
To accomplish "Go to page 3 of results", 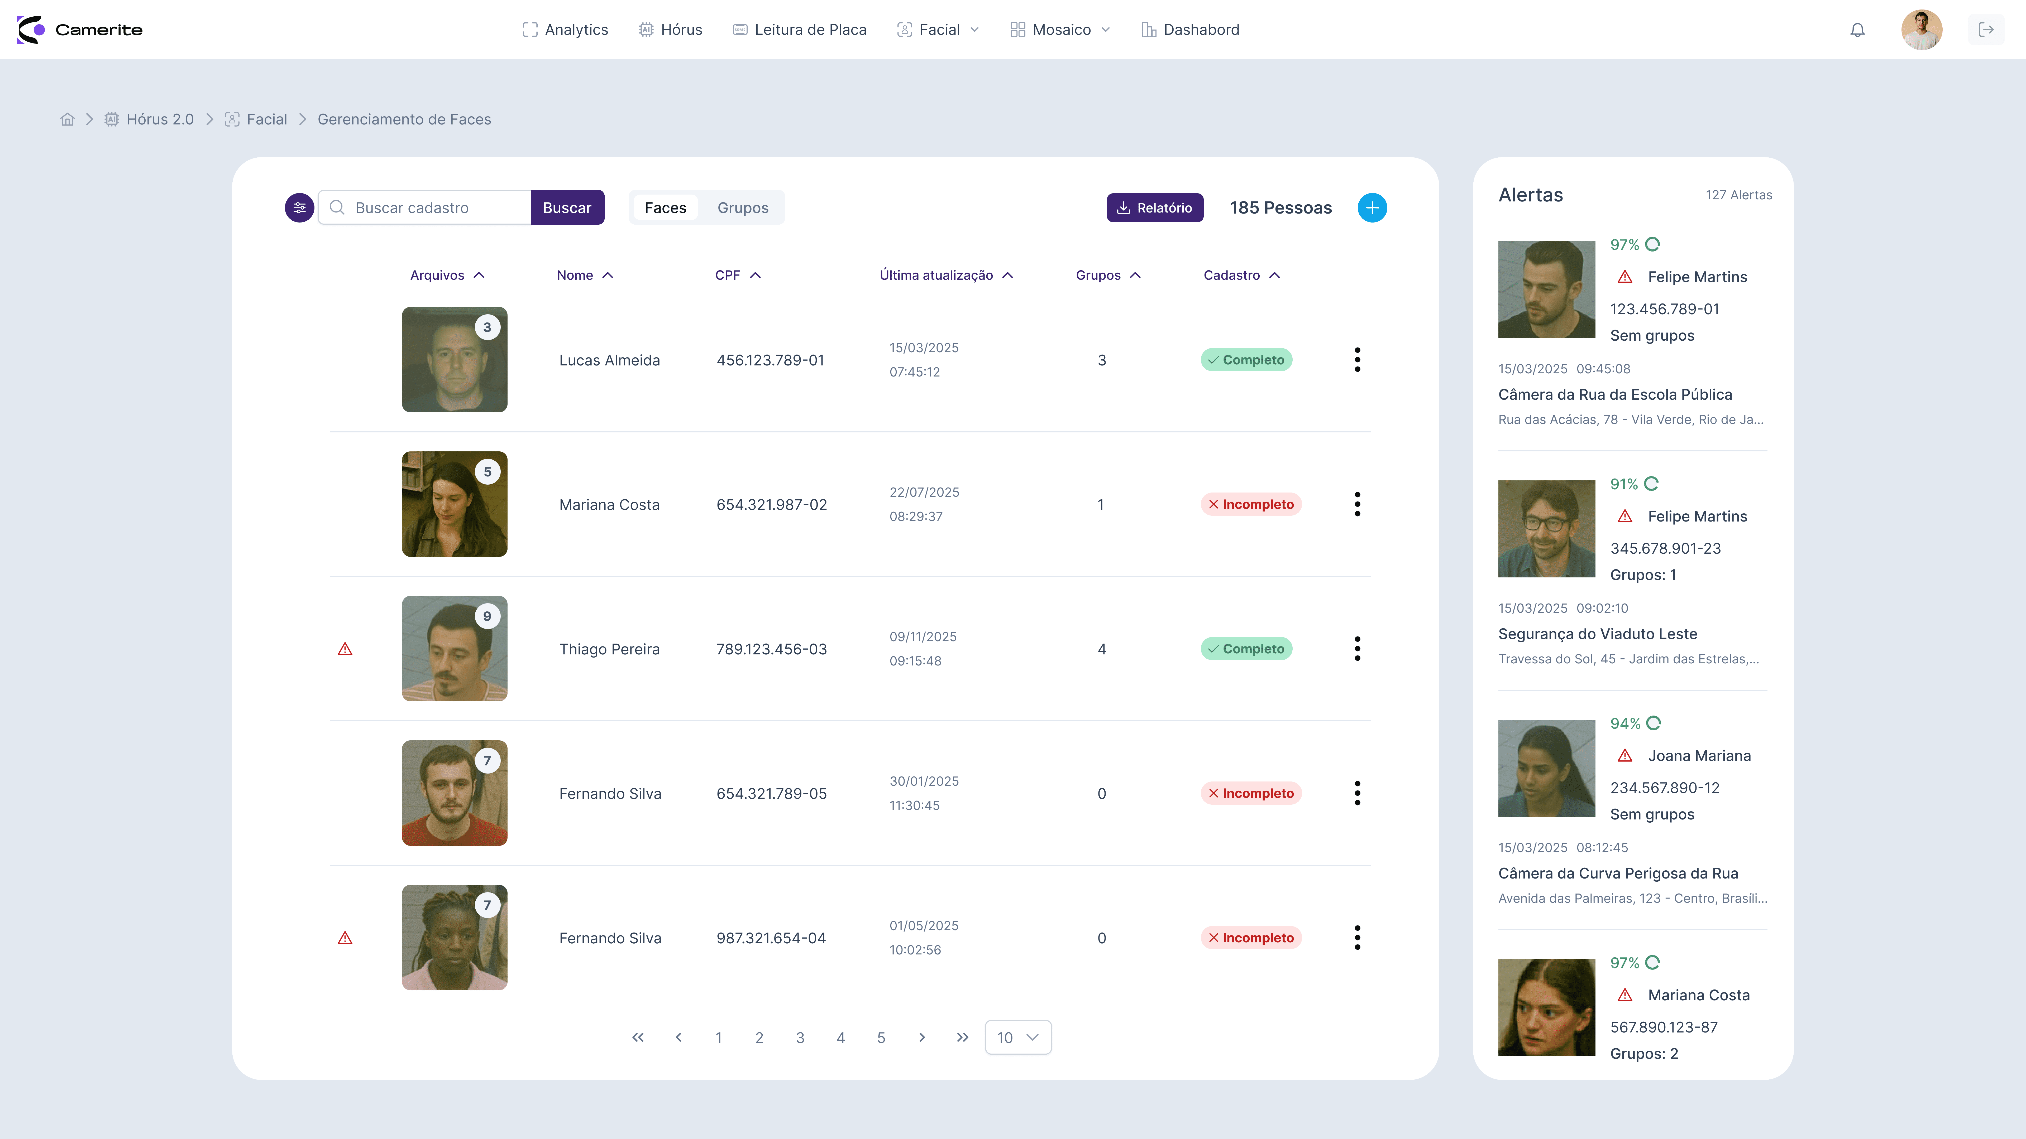I will [800, 1037].
